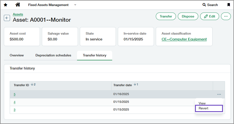Switch to the Overview tab
Viewport: 234px width, 124px height.
coord(17,55)
